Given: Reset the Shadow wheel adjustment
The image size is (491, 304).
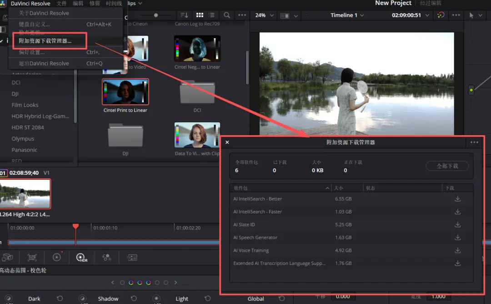Looking at the screenshot, I should point(134,299).
